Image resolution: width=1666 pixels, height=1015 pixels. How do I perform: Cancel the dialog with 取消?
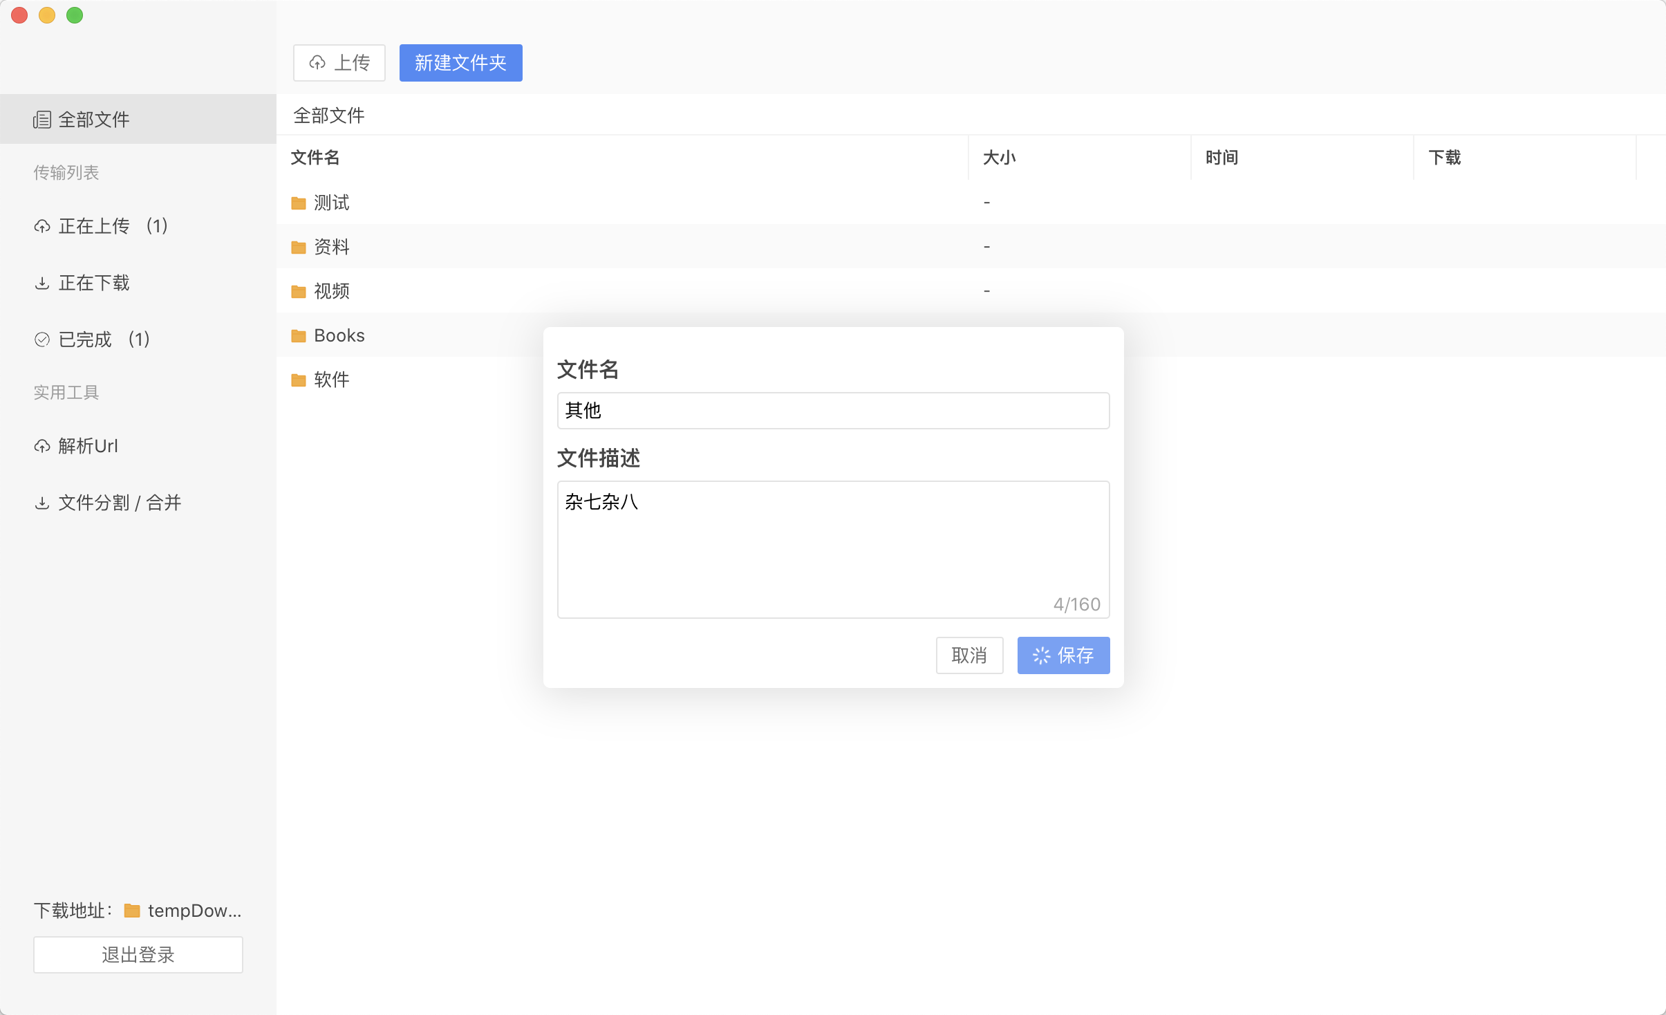click(x=969, y=655)
